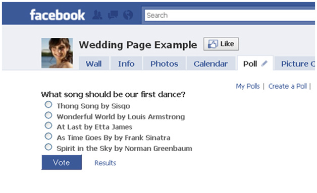This screenshot has width=317, height=193.
Task: Go to the Photos tab
Action: point(164,63)
